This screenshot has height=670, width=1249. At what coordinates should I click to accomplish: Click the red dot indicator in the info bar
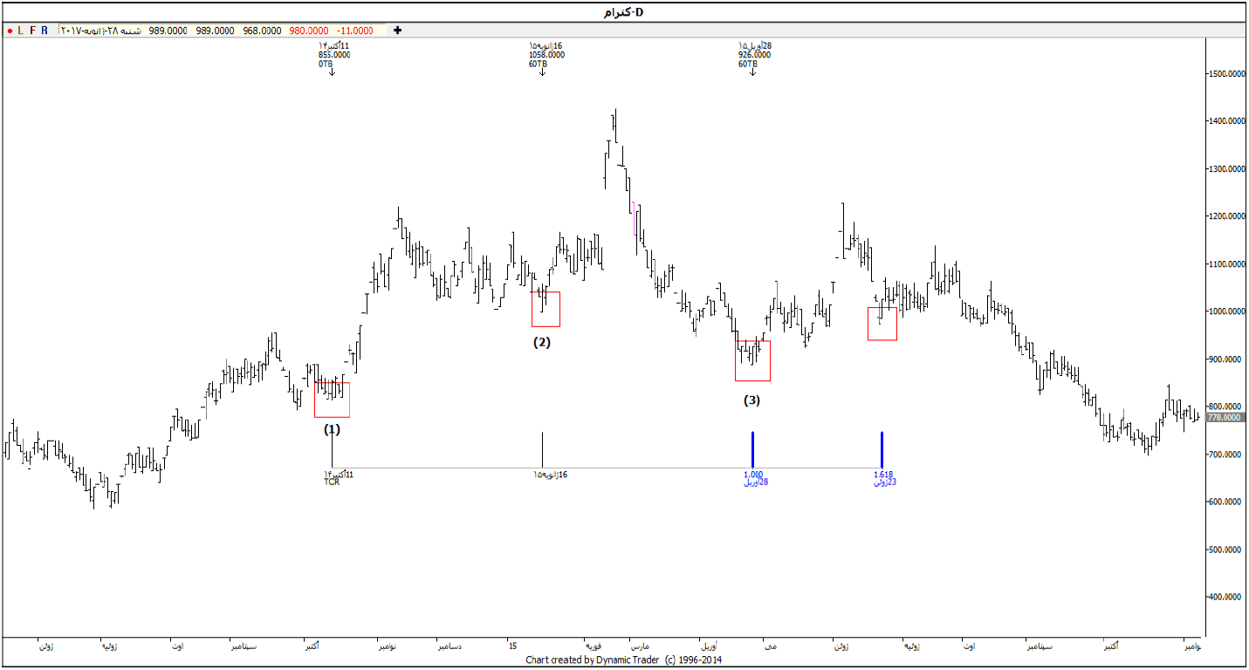tap(9, 31)
